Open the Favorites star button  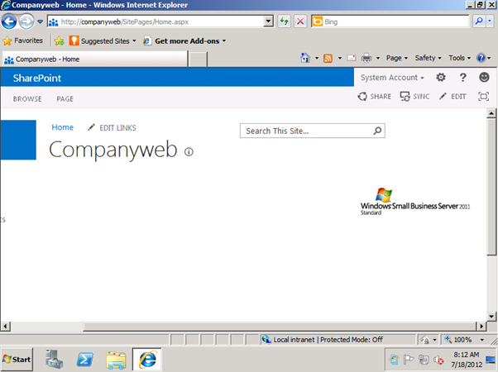pos(22,41)
